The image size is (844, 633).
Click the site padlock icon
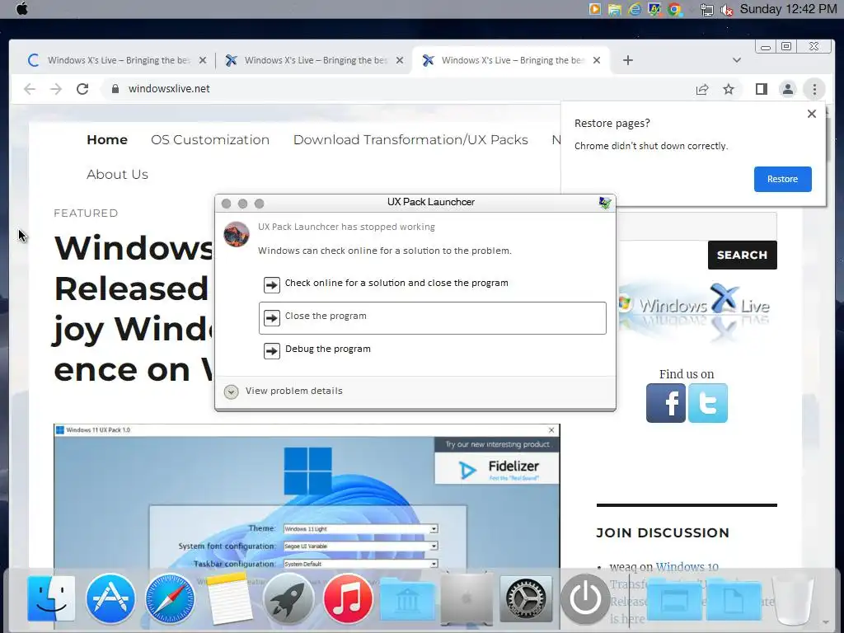pos(115,89)
